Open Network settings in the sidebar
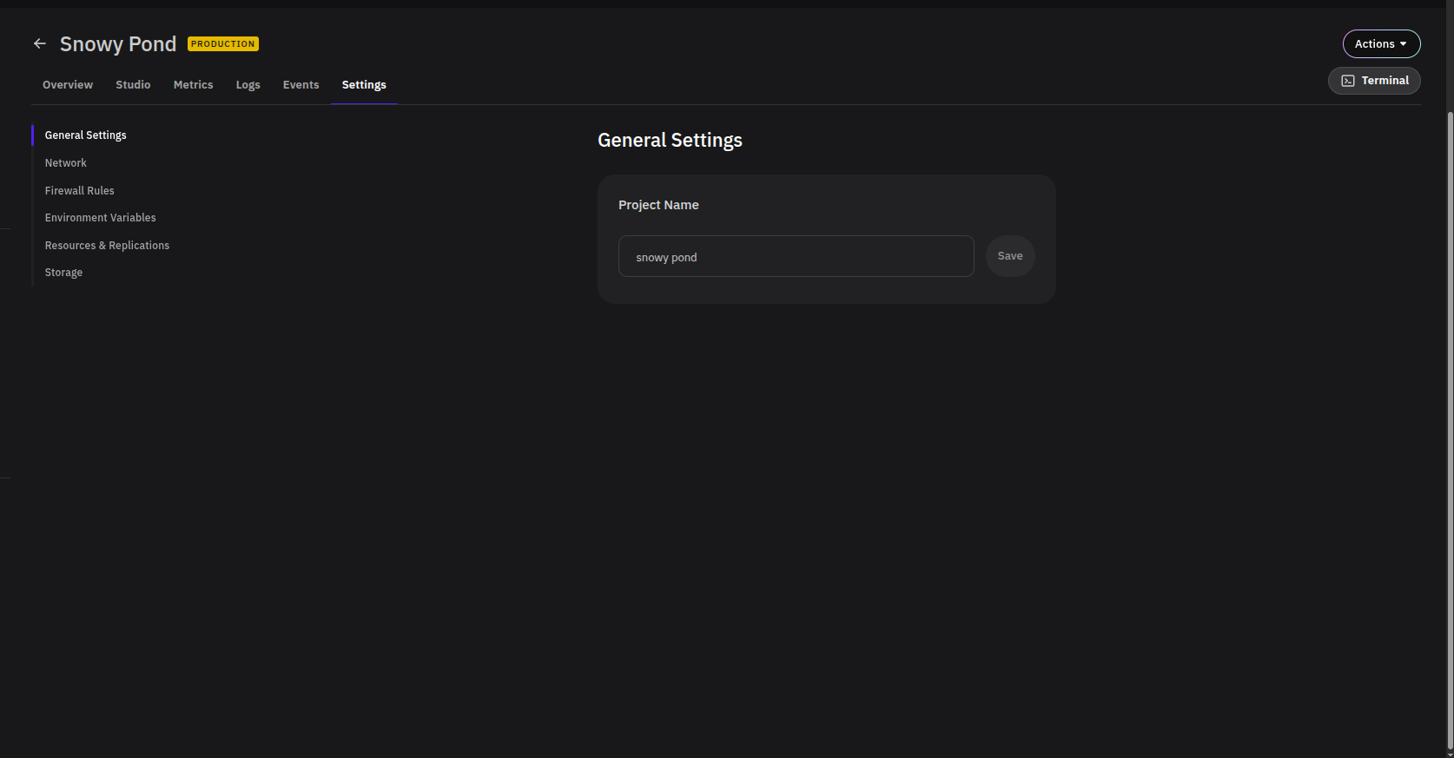 [66, 163]
